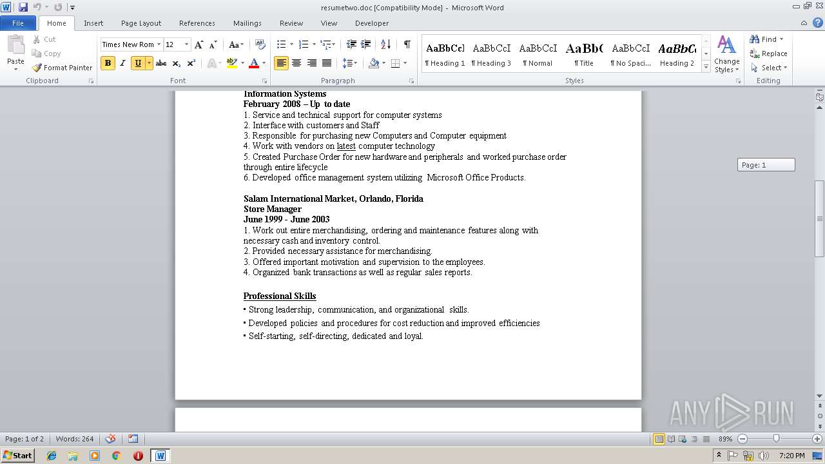The width and height of the screenshot is (825, 464).
Task: Expand the Change Styles menu
Action: [x=726, y=55]
